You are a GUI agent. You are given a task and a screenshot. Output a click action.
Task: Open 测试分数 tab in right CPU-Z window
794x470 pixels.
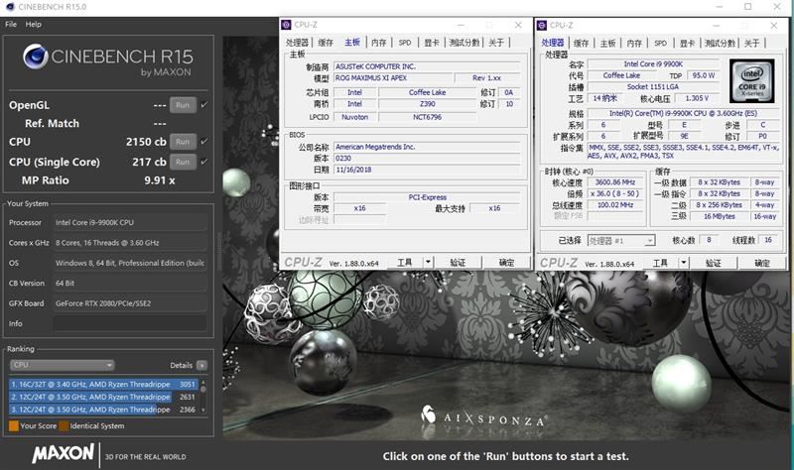coord(720,43)
